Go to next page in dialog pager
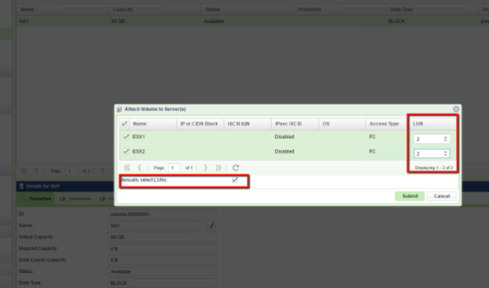This screenshot has height=288, width=489. [x=205, y=168]
